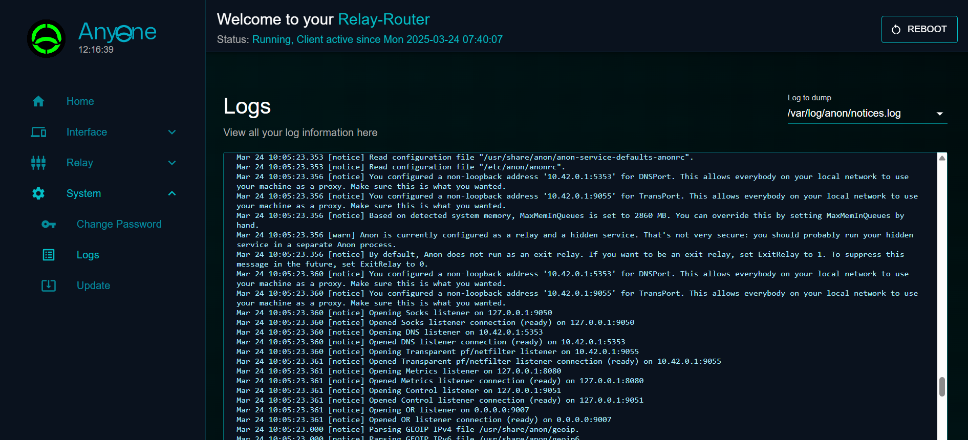Open the Update menu label

[93, 285]
